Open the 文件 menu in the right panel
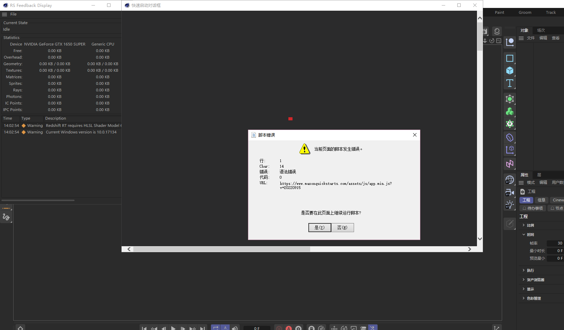Viewport: 564px width, 330px height. [530, 38]
